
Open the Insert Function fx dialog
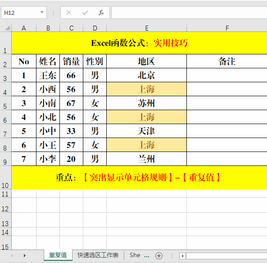pos(101,13)
